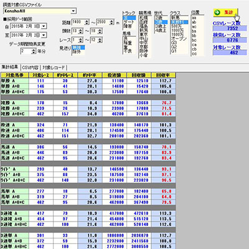Adjust the レース minimum 1 spinner
Image resolution: width=249 pixels, height=249 pixels.
(x=81, y=40)
